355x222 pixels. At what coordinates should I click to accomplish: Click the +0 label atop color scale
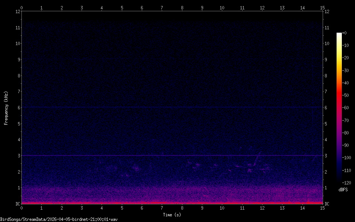(x=345, y=33)
